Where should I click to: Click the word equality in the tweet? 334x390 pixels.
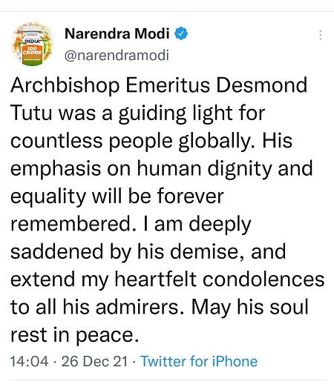point(48,197)
